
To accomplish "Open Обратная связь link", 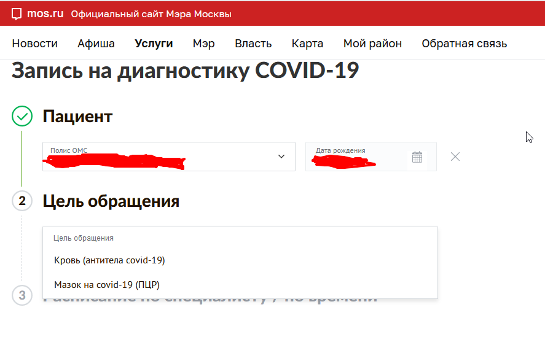I will coord(465,44).
